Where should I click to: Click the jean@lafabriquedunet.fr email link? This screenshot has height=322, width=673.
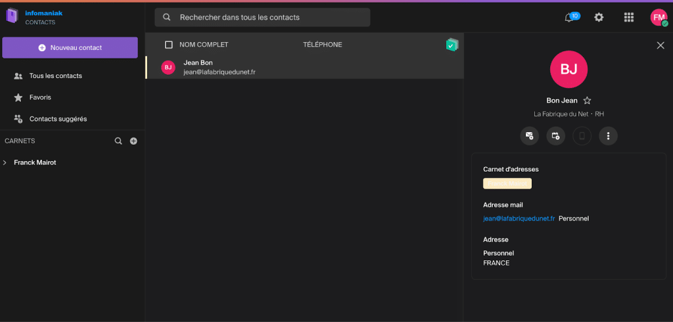click(x=519, y=218)
